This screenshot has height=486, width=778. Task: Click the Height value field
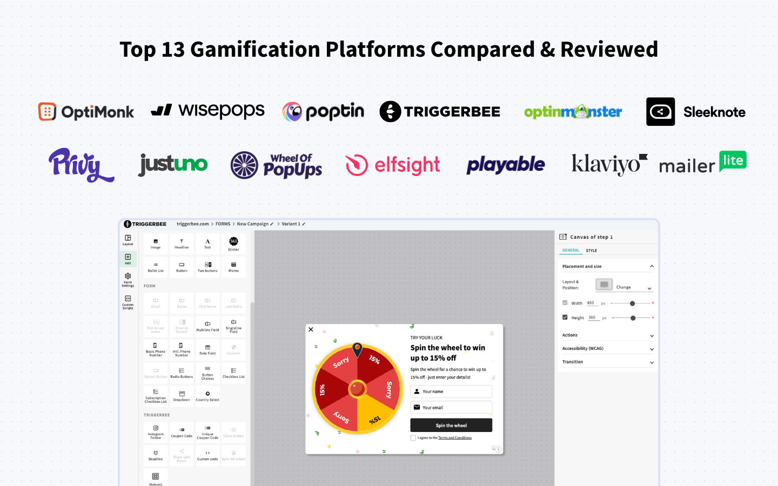click(593, 318)
